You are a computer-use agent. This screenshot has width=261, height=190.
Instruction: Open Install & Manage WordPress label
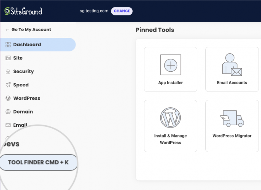(x=170, y=139)
